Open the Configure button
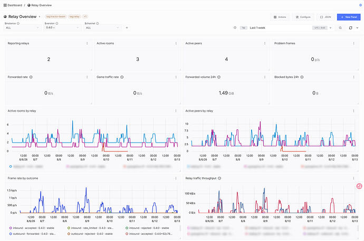Screen dimensions: 364x241 pos(303,17)
